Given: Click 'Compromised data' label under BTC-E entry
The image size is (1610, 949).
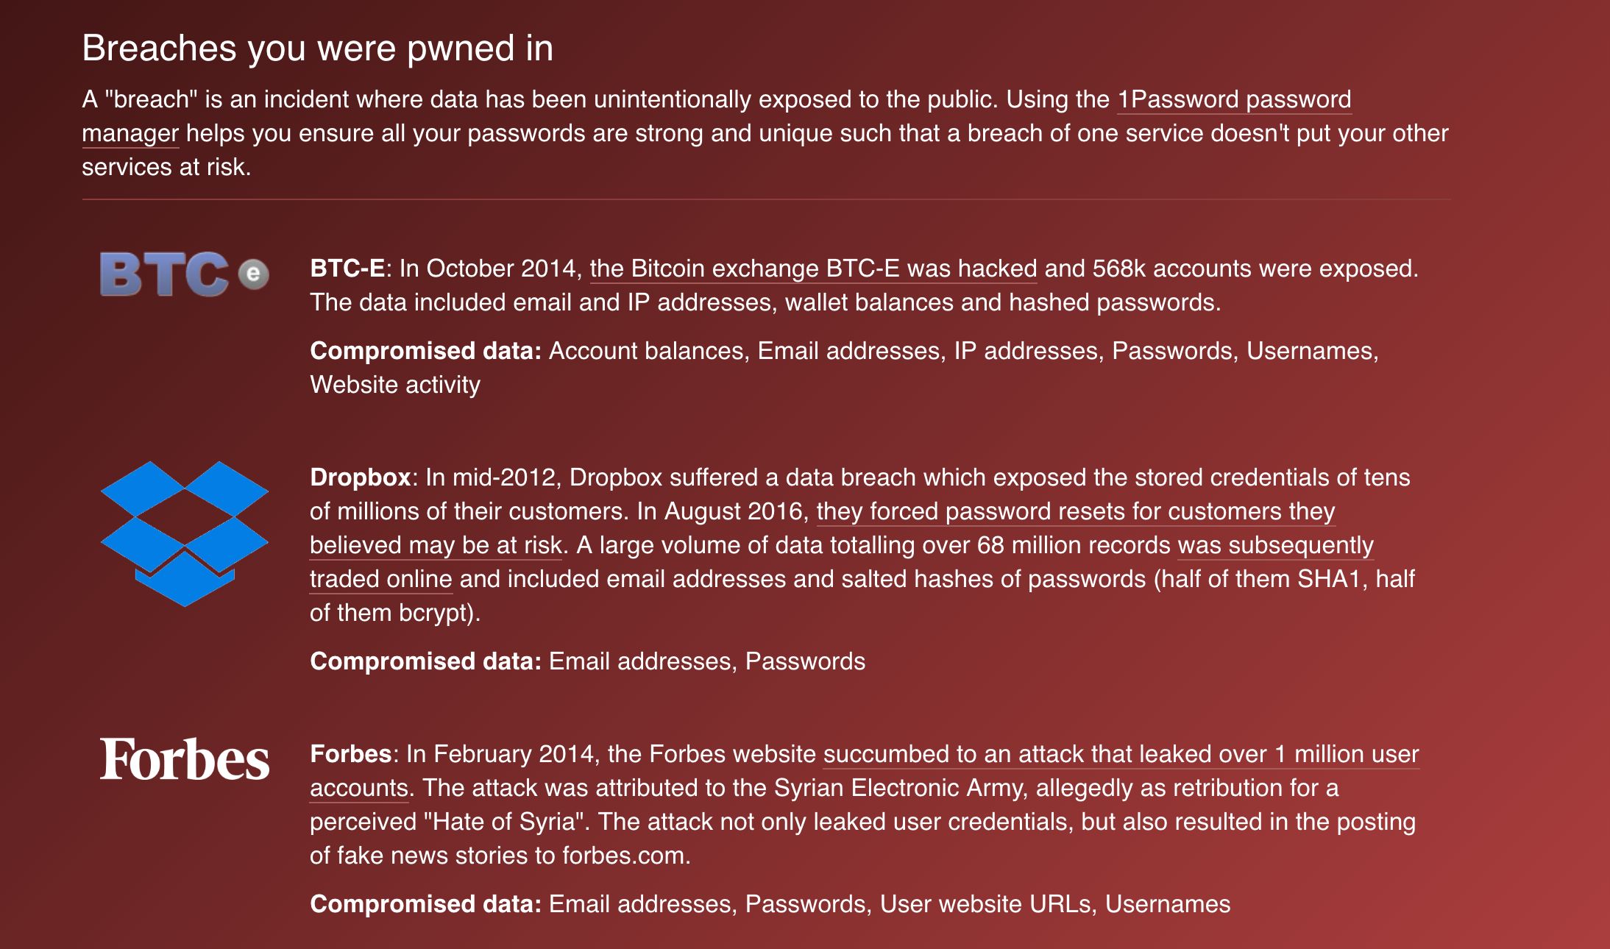Looking at the screenshot, I should [425, 351].
